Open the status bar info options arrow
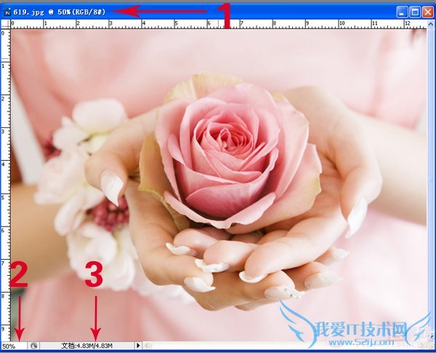 [x=138, y=346]
